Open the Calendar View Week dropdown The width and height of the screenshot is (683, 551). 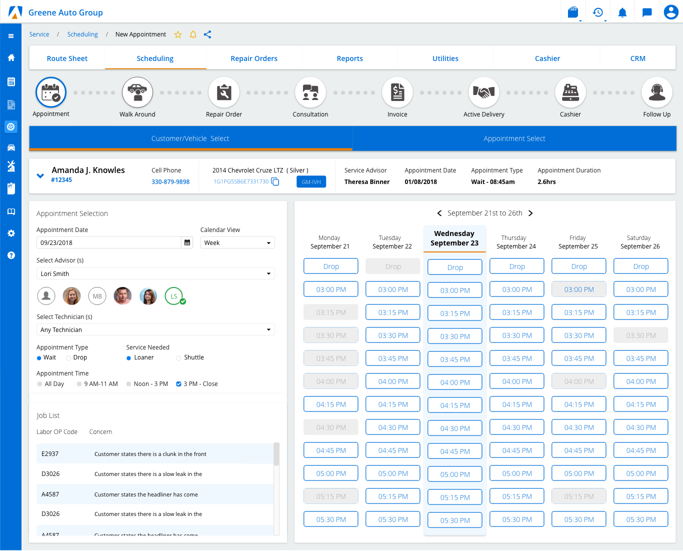(x=237, y=243)
